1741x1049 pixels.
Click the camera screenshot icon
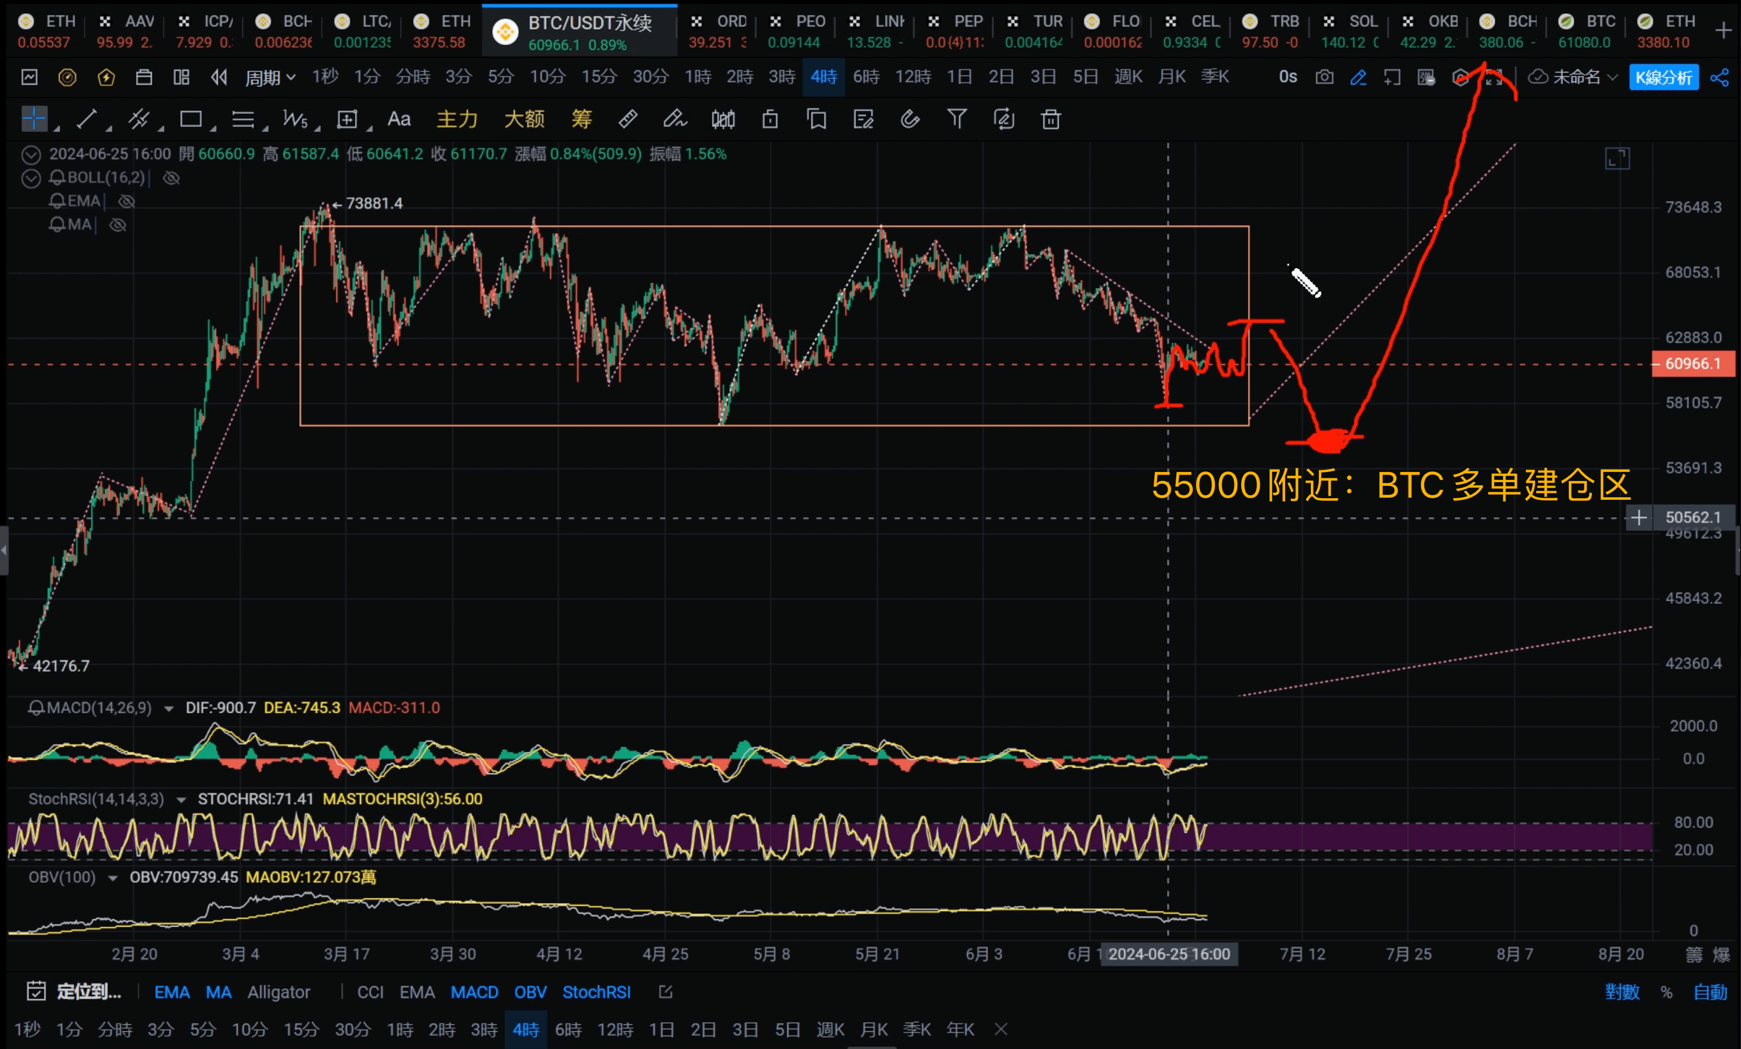point(1324,76)
